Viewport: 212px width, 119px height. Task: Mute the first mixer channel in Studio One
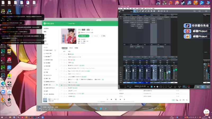coord(129,67)
